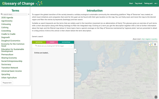The image size is (159, 99).
Task: Open the Tag cloud page
Action: click(138, 3)
